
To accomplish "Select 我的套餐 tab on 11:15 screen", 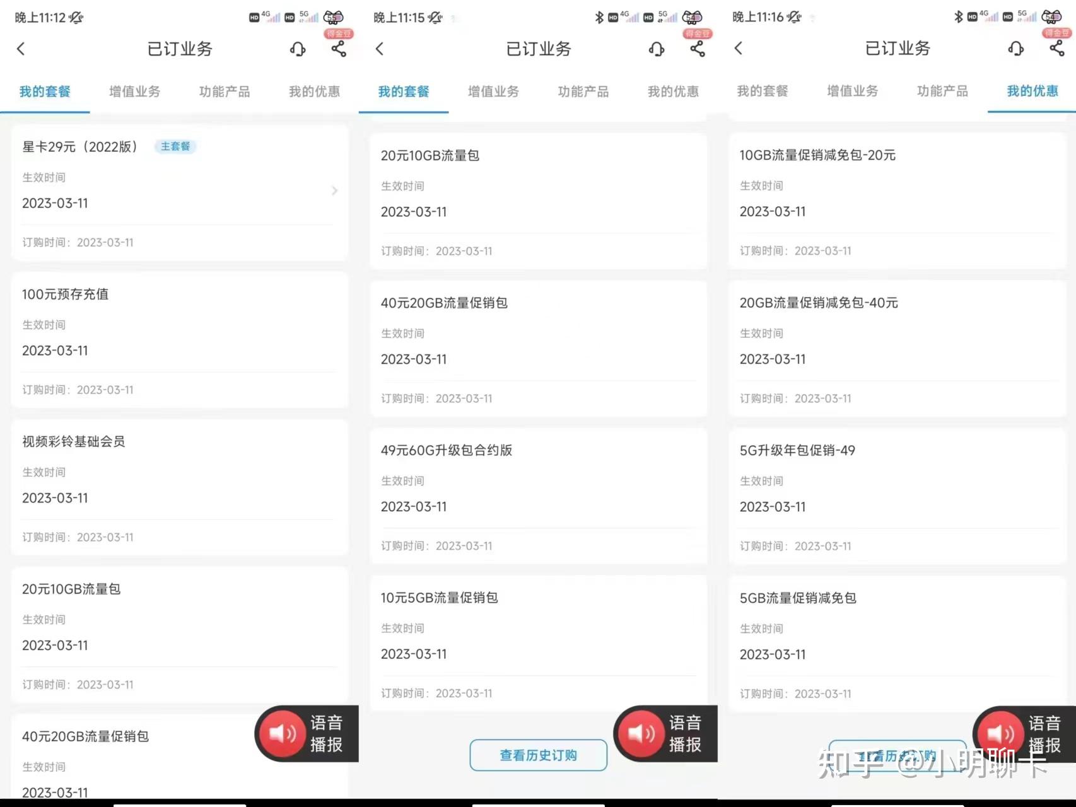I will 404,91.
